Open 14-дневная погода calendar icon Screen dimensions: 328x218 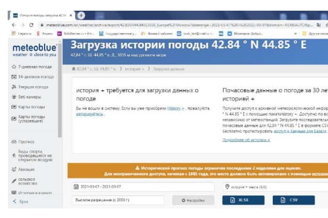coord(14,77)
